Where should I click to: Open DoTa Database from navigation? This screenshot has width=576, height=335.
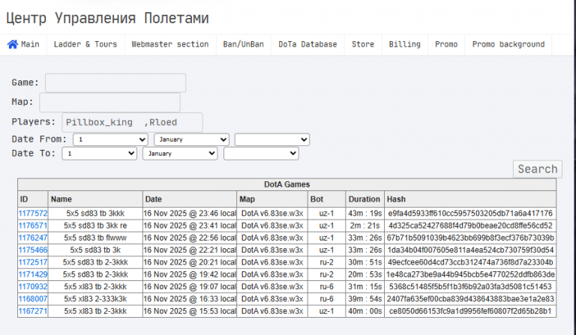coord(307,44)
